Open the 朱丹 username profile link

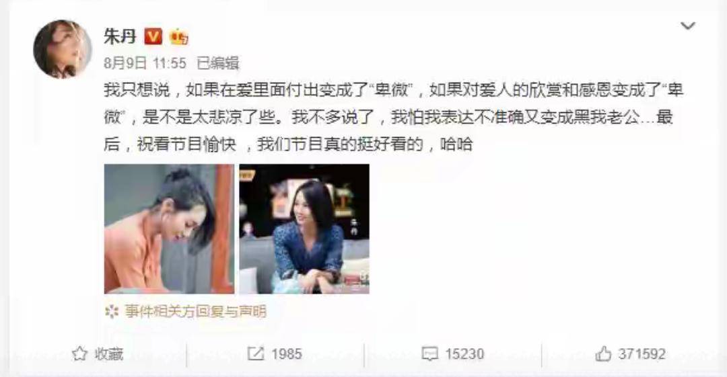pyautogui.click(x=120, y=36)
